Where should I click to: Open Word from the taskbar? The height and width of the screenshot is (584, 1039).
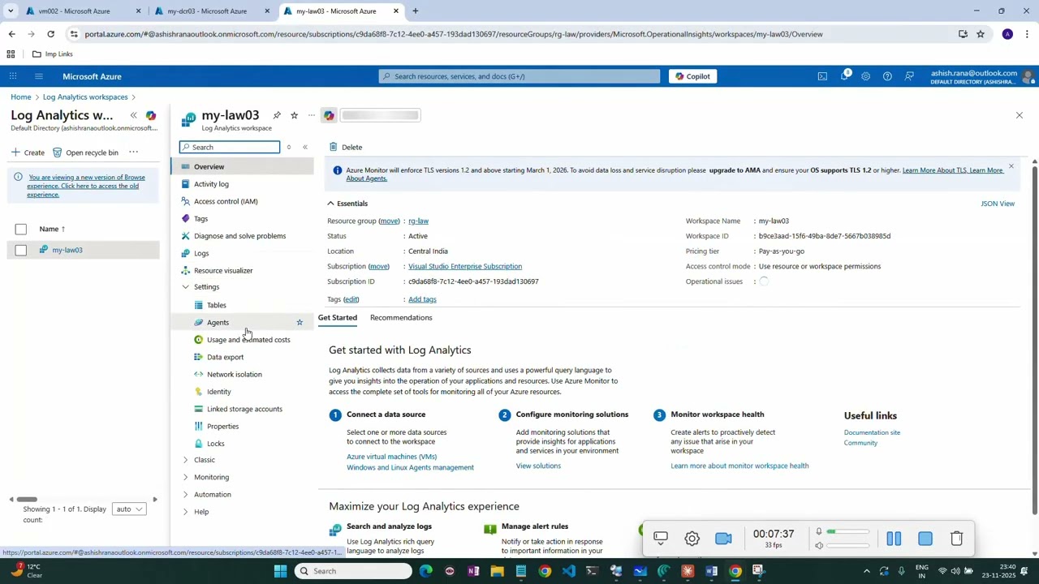click(711, 571)
